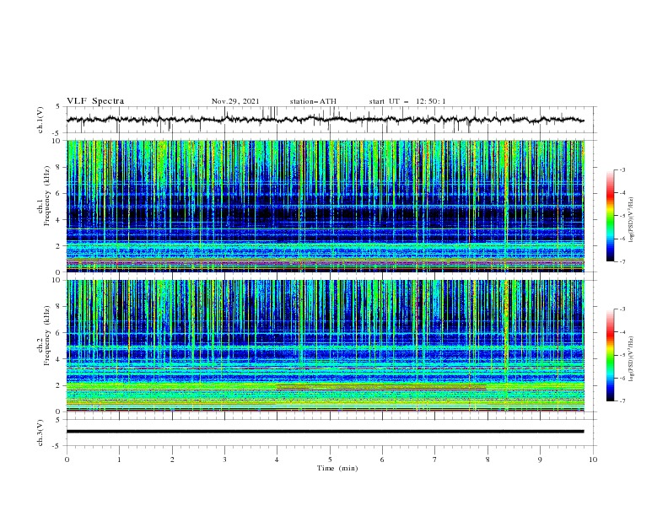This screenshot has width=668, height=516.
Task: Click the lower color scale bar
Action: (x=611, y=355)
